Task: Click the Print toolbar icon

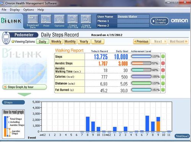Action: pyautogui.click(x=46, y=21)
